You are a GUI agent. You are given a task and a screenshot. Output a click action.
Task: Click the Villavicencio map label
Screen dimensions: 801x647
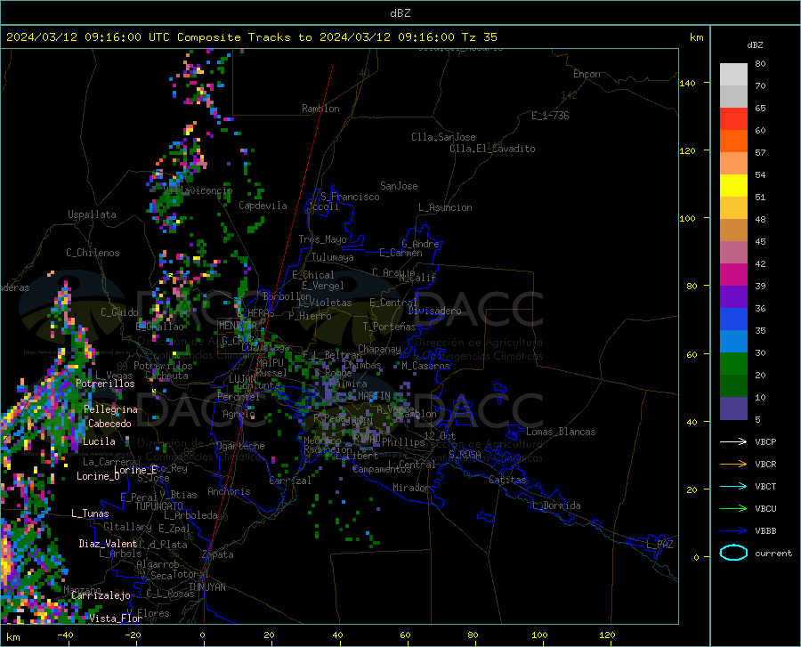[198, 190]
